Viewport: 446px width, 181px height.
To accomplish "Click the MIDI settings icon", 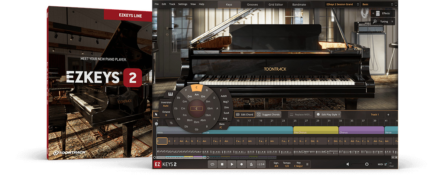I will pyautogui.click(x=385, y=164).
